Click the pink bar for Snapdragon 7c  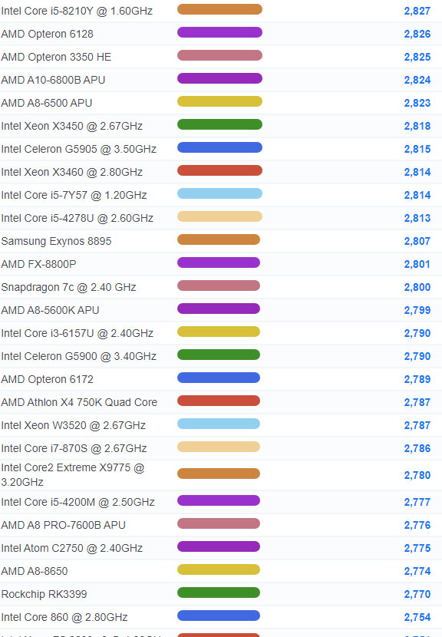pos(219,285)
